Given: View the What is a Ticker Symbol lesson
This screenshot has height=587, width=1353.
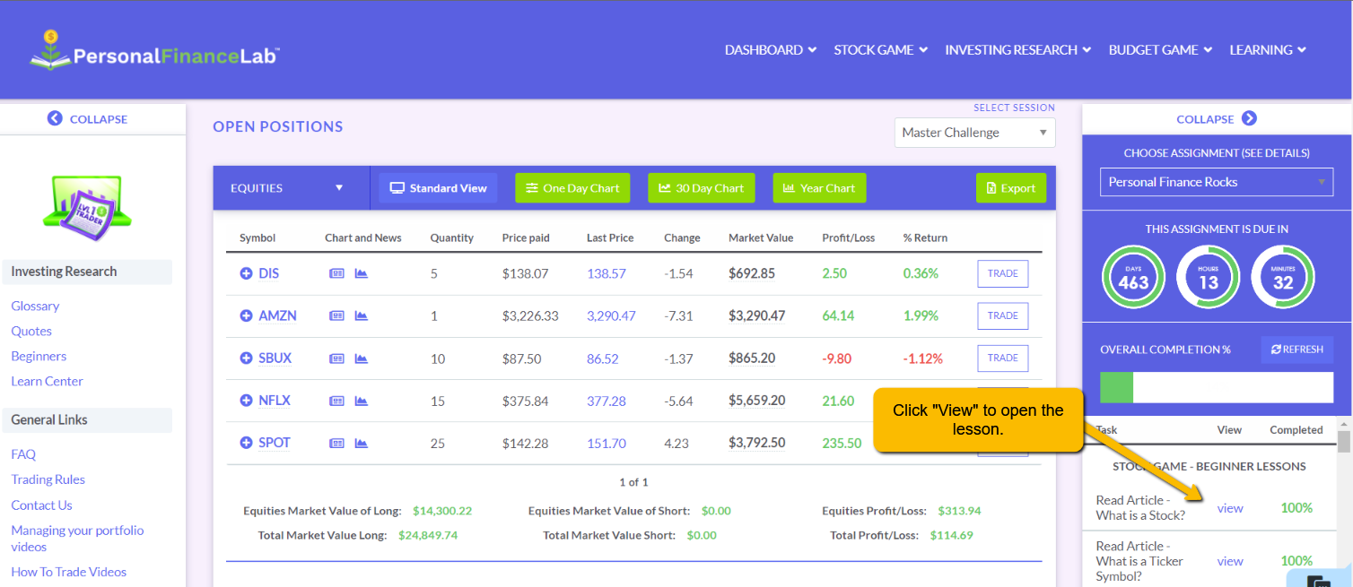Looking at the screenshot, I should coord(1230,561).
